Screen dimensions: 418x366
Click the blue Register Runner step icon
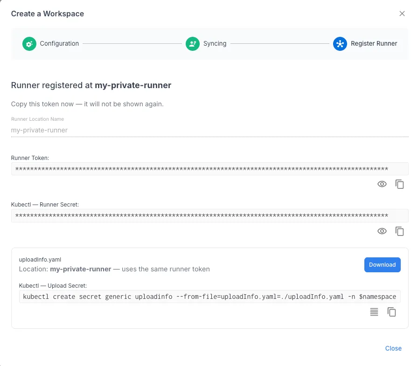click(340, 43)
